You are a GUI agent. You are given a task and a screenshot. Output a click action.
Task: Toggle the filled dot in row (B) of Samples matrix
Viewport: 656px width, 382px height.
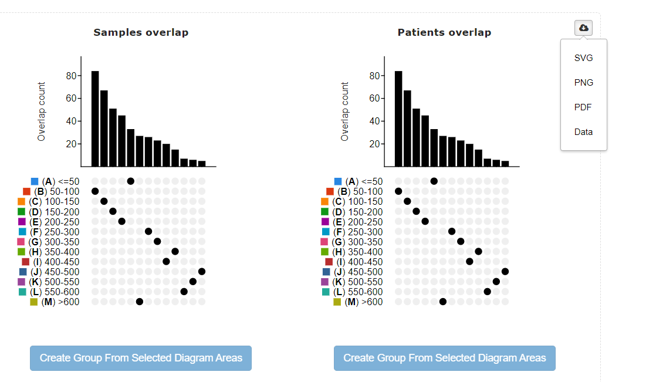coord(94,191)
